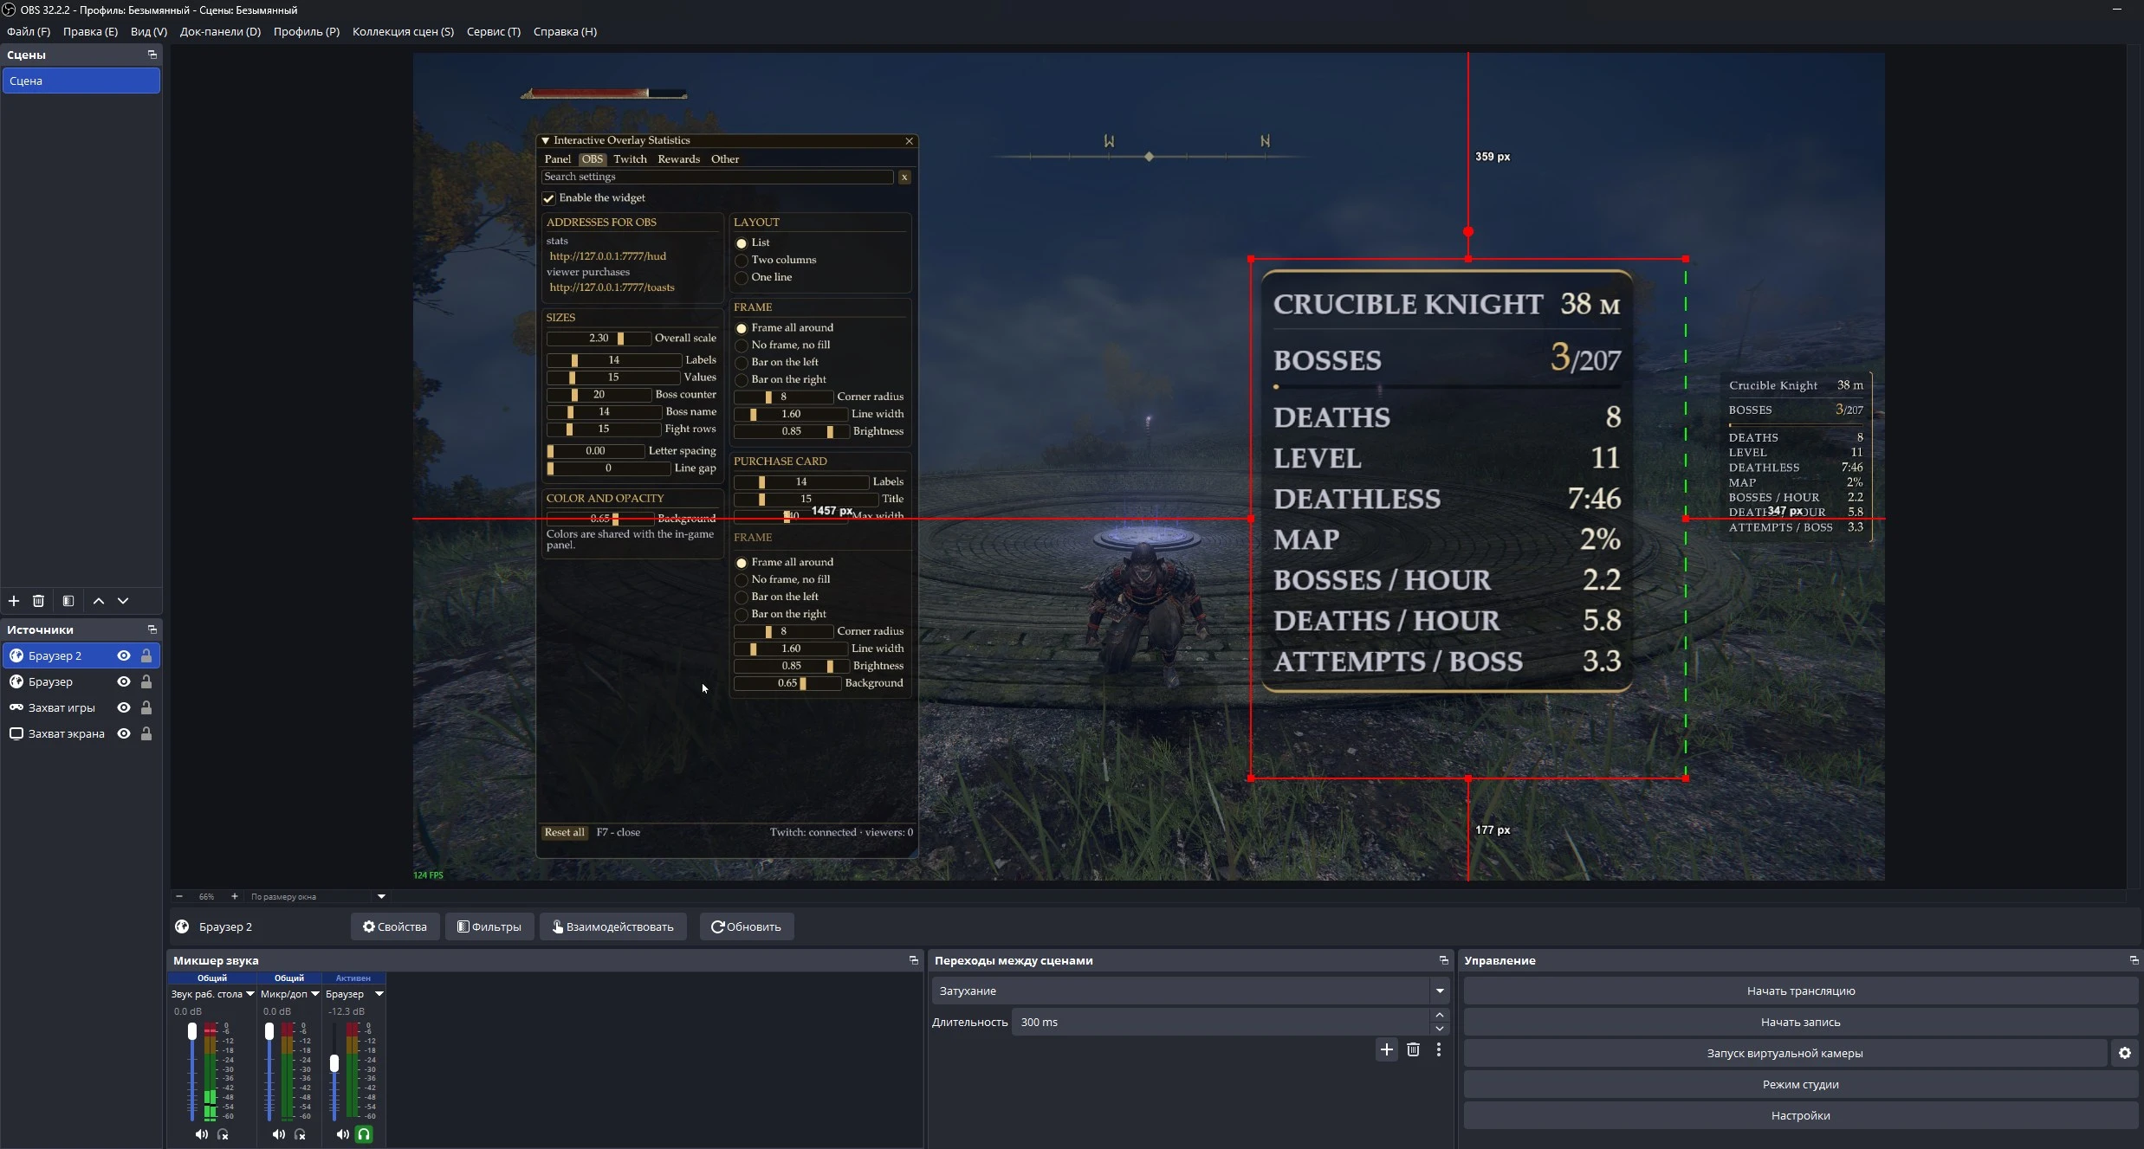Zoom out the preview with the minus
The image size is (2144, 1149).
pos(179,896)
